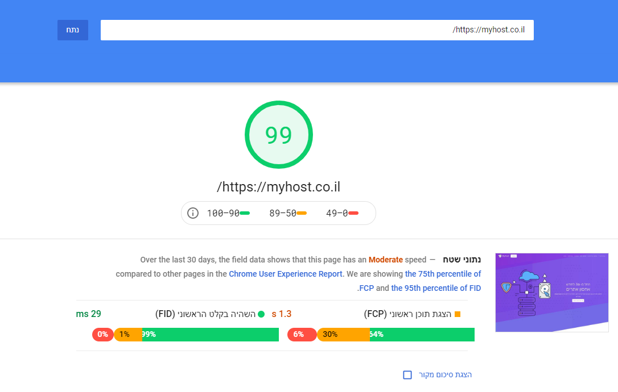Click the green 99 score circle
The image size is (618, 392).
(x=279, y=135)
